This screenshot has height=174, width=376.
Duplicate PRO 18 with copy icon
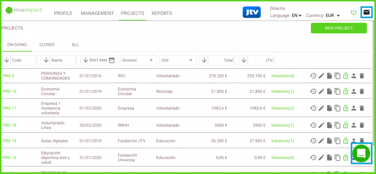click(x=337, y=125)
